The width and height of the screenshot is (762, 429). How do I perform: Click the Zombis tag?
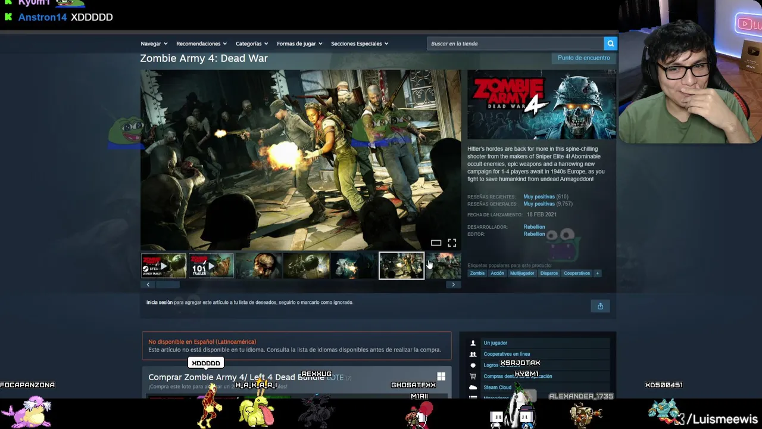[477, 273]
